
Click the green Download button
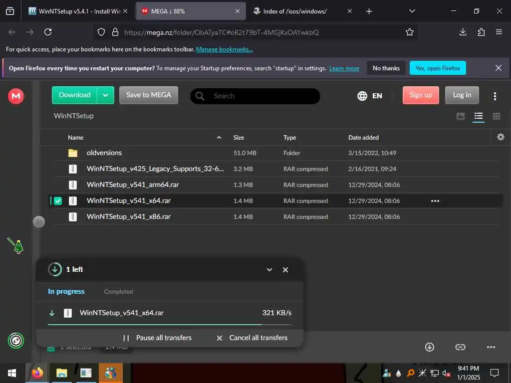pos(75,95)
